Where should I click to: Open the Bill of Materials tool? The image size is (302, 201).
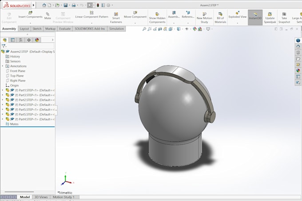coord(220,18)
